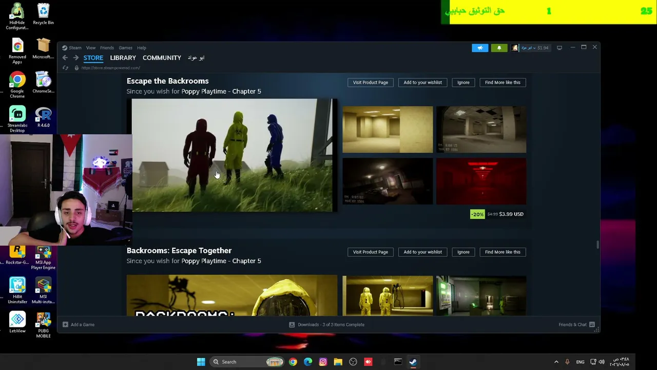Open HiBit Uninstaller from the desktop
The width and height of the screenshot is (657, 370).
[x=17, y=291]
